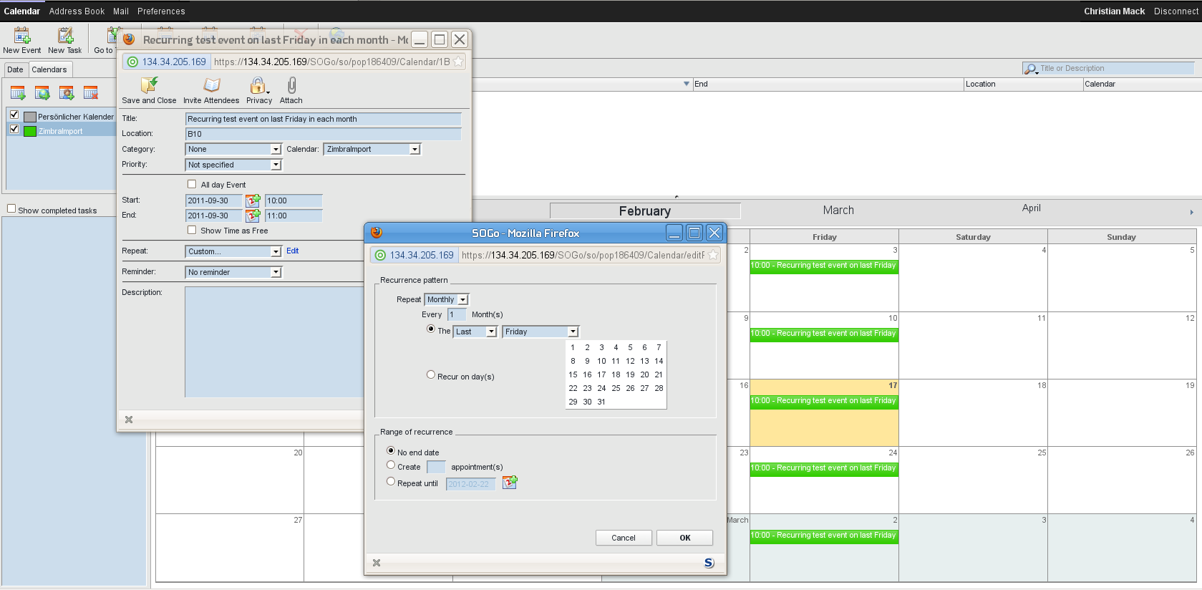This screenshot has width=1202, height=590.
Task: Click the New Event toolbar icon
Action: click(x=22, y=36)
